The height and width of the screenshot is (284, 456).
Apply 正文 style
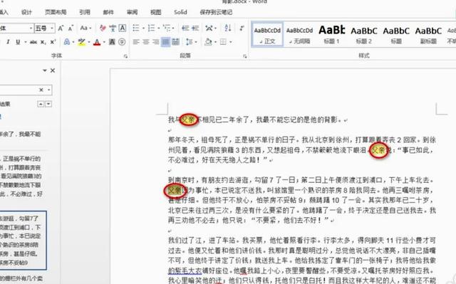click(x=267, y=34)
